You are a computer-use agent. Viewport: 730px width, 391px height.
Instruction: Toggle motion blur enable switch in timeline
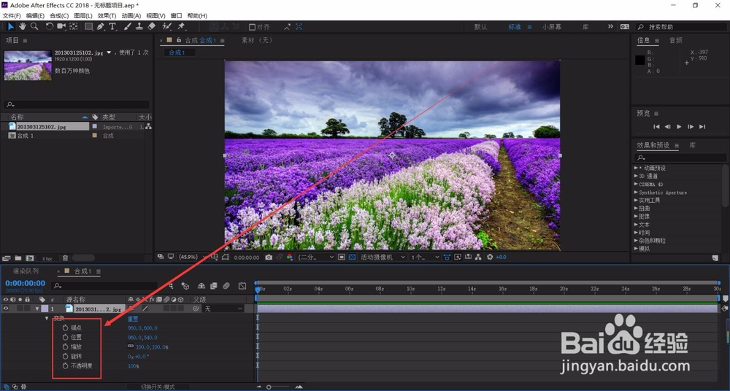(x=226, y=286)
